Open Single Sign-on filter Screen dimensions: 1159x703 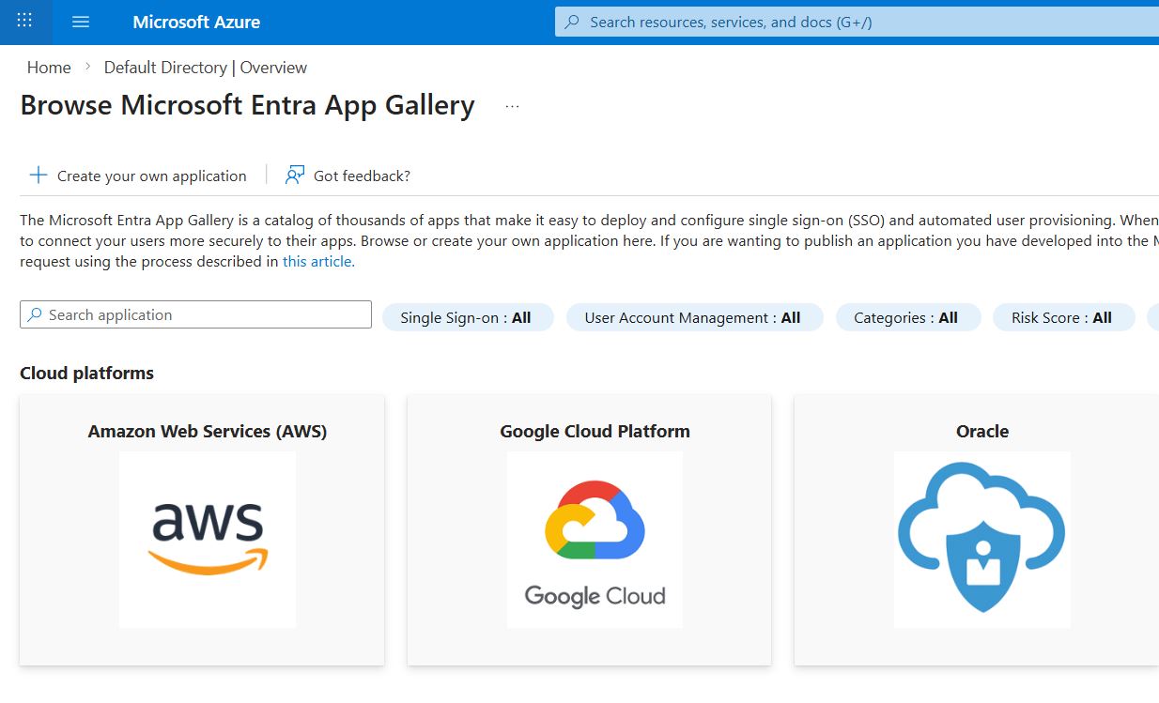pos(467,317)
